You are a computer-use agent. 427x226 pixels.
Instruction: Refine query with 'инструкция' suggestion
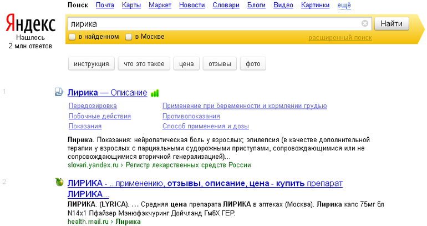pyautogui.click(x=91, y=64)
